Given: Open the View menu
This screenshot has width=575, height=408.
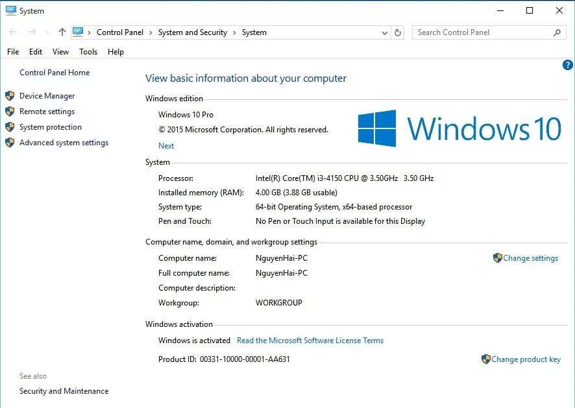Looking at the screenshot, I should click(60, 52).
